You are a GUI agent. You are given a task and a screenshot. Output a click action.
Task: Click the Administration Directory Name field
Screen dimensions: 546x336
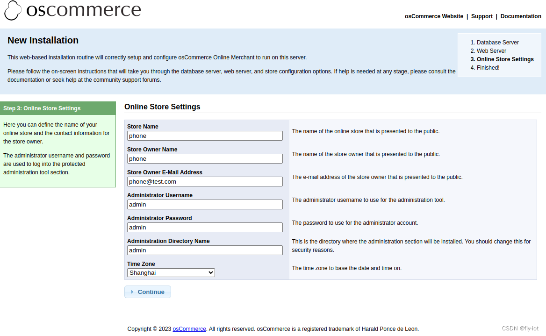tap(205, 250)
